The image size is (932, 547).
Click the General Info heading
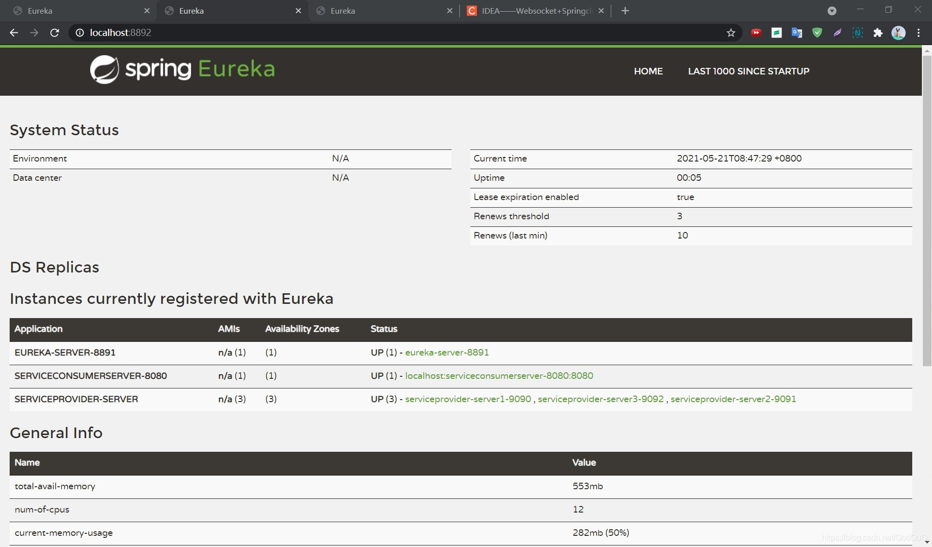[56, 433]
